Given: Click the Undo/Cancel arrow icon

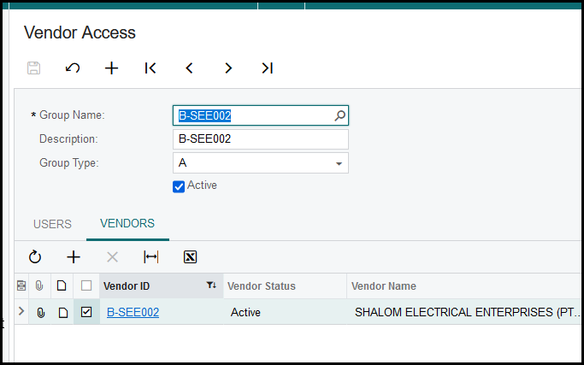Looking at the screenshot, I should [x=73, y=68].
